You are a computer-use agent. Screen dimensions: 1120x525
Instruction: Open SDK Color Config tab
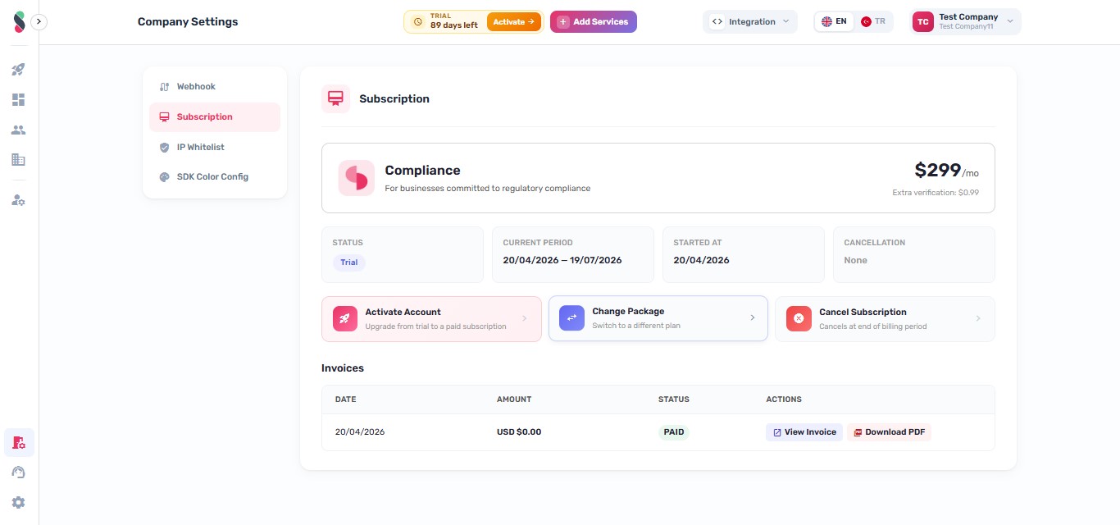pyautogui.click(x=215, y=176)
